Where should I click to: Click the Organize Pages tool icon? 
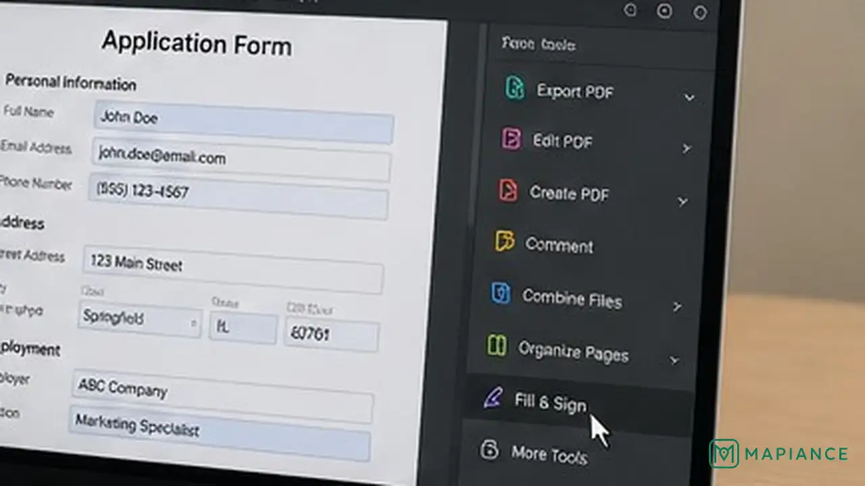[x=497, y=346]
